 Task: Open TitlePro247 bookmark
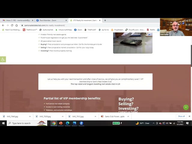point(90,30)
